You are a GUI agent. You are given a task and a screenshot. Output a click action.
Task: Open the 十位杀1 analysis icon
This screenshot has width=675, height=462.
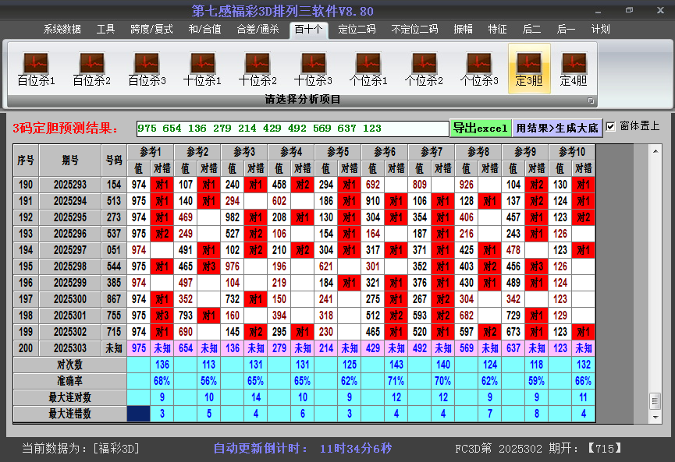pyautogui.click(x=202, y=69)
